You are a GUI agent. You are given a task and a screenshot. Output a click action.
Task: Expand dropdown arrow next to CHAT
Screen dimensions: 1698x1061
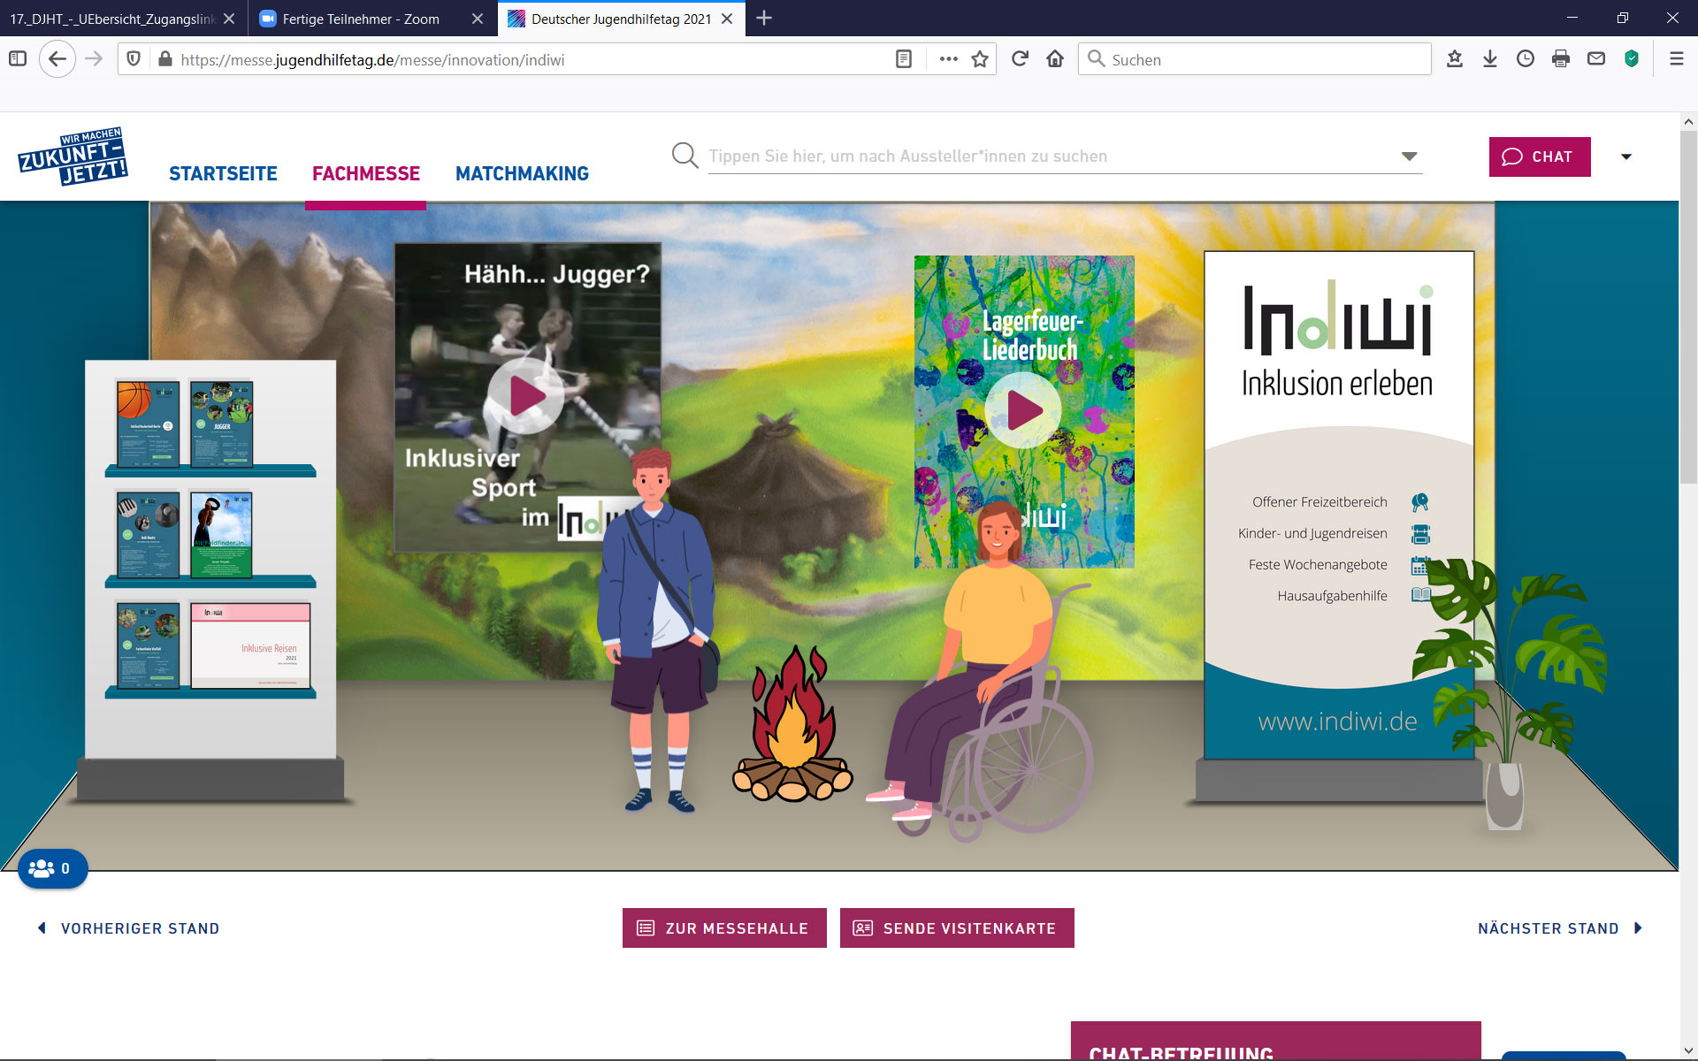point(1625,156)
